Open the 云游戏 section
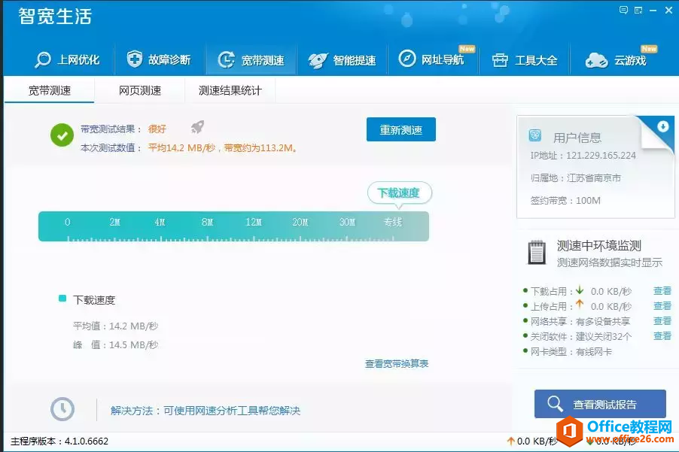Screen dimensions: 679x452 point(616,59)
